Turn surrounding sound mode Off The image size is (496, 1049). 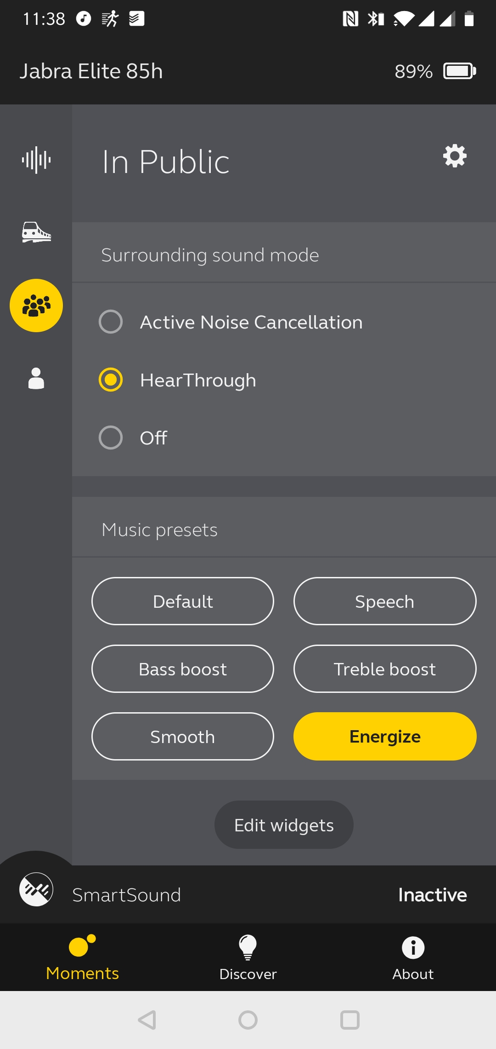(x=111, y=438)
